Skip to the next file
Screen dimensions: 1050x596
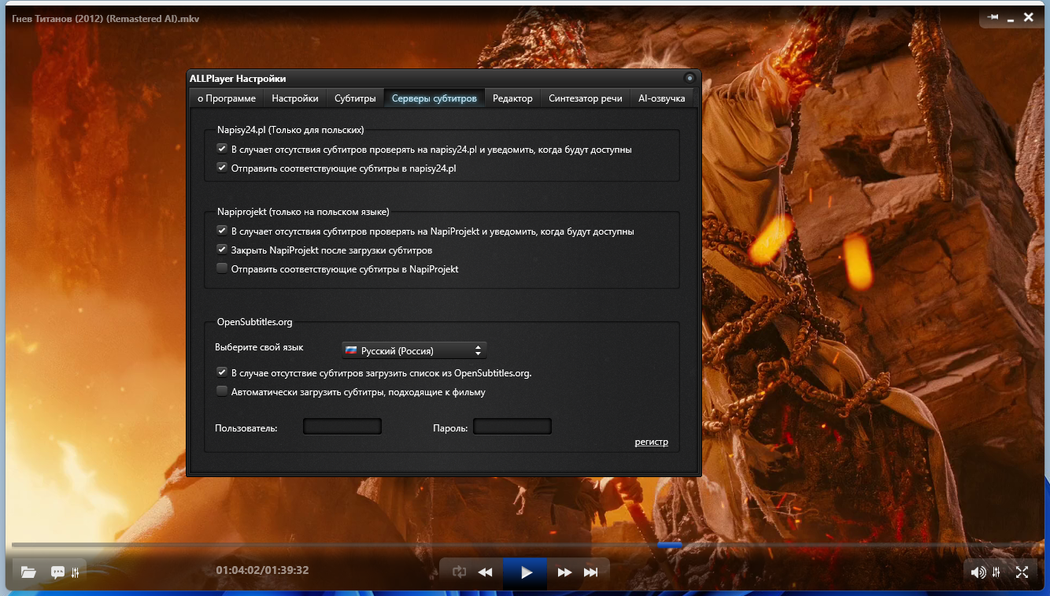tap(590, 572)
